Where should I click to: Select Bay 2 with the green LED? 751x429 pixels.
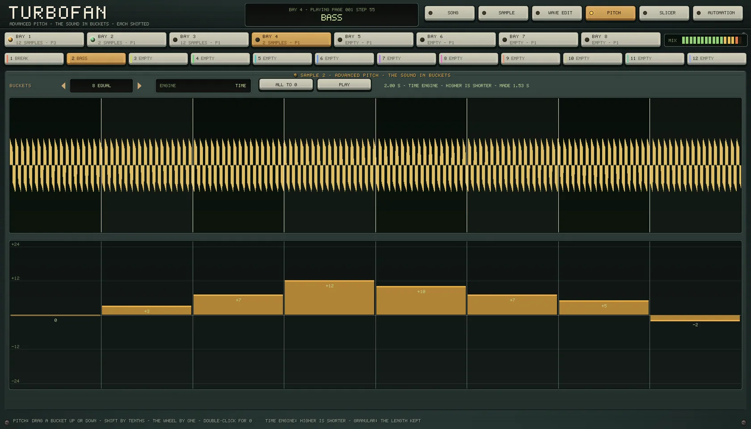coord(127,39)
